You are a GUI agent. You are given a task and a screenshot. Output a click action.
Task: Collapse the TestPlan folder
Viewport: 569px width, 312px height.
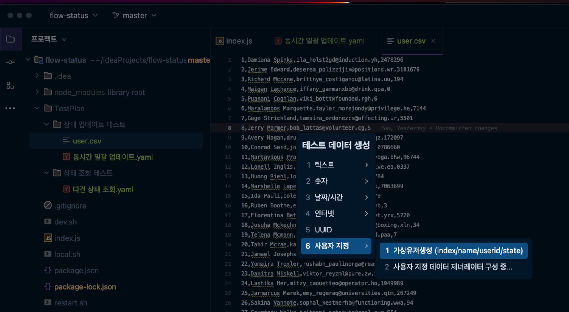tap(37, 108)
